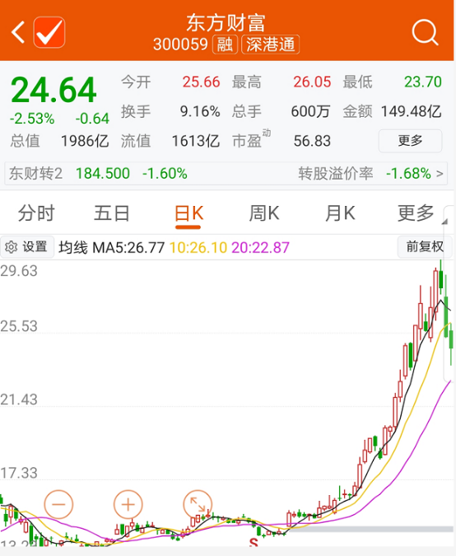Click the zoom-in plus circle
The image size is (456, 556).
[128, 504]
